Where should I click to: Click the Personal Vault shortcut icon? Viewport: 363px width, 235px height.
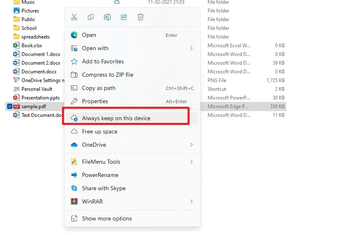coord(17,89)
